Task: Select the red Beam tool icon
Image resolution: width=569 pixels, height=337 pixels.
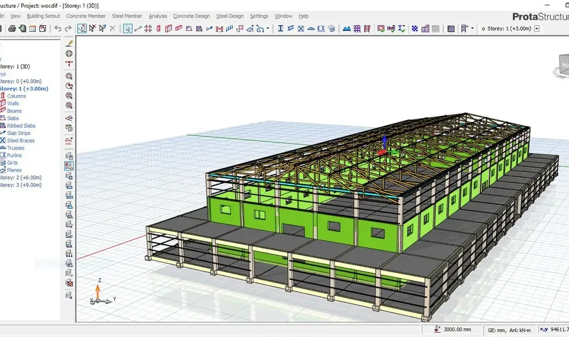Action: tap(179, 28)
